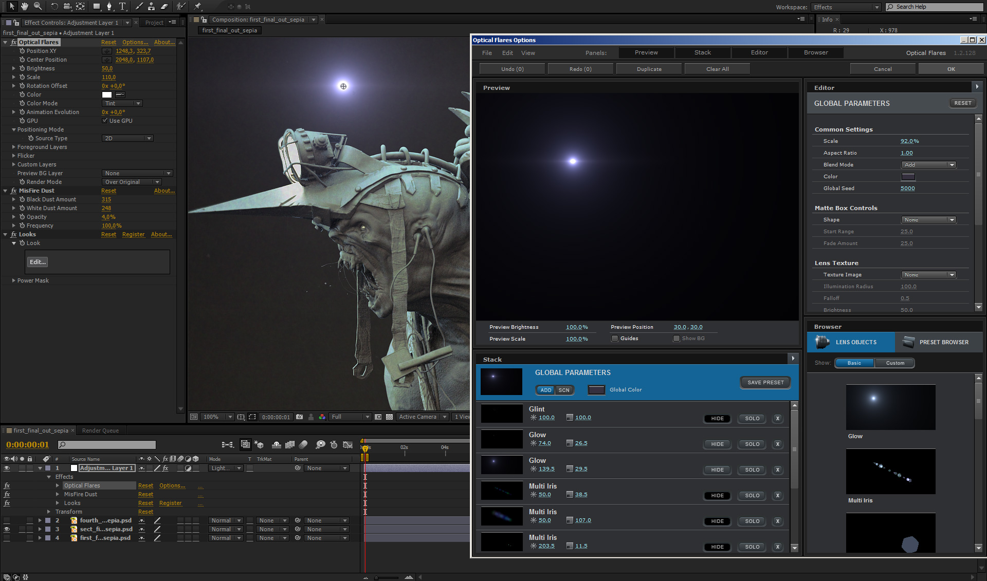Open the Color Mode Tint dropdown
987x581 pixels.
pos(122,103)
